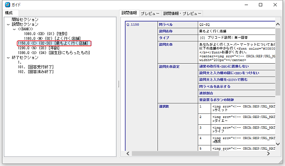
Task: Collapse the <<BANK>> tree node
Action: (x=14, y=29)
